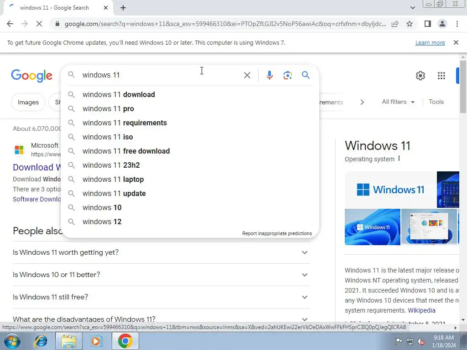Open the Software Download link
The image size is (467, 350).
point(36,199)
